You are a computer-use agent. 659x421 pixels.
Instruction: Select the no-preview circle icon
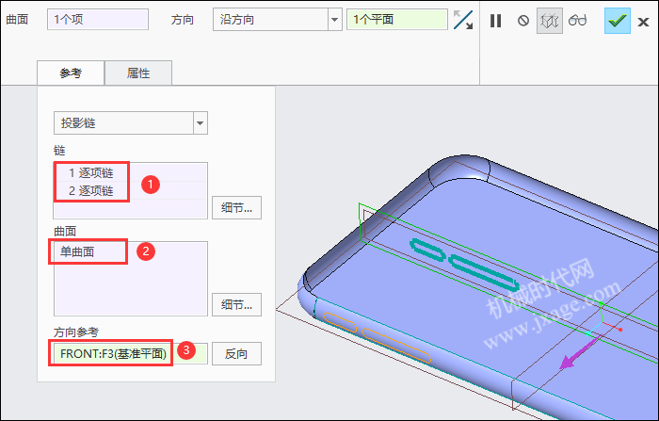pyautogui.click(x=523, y=20)
